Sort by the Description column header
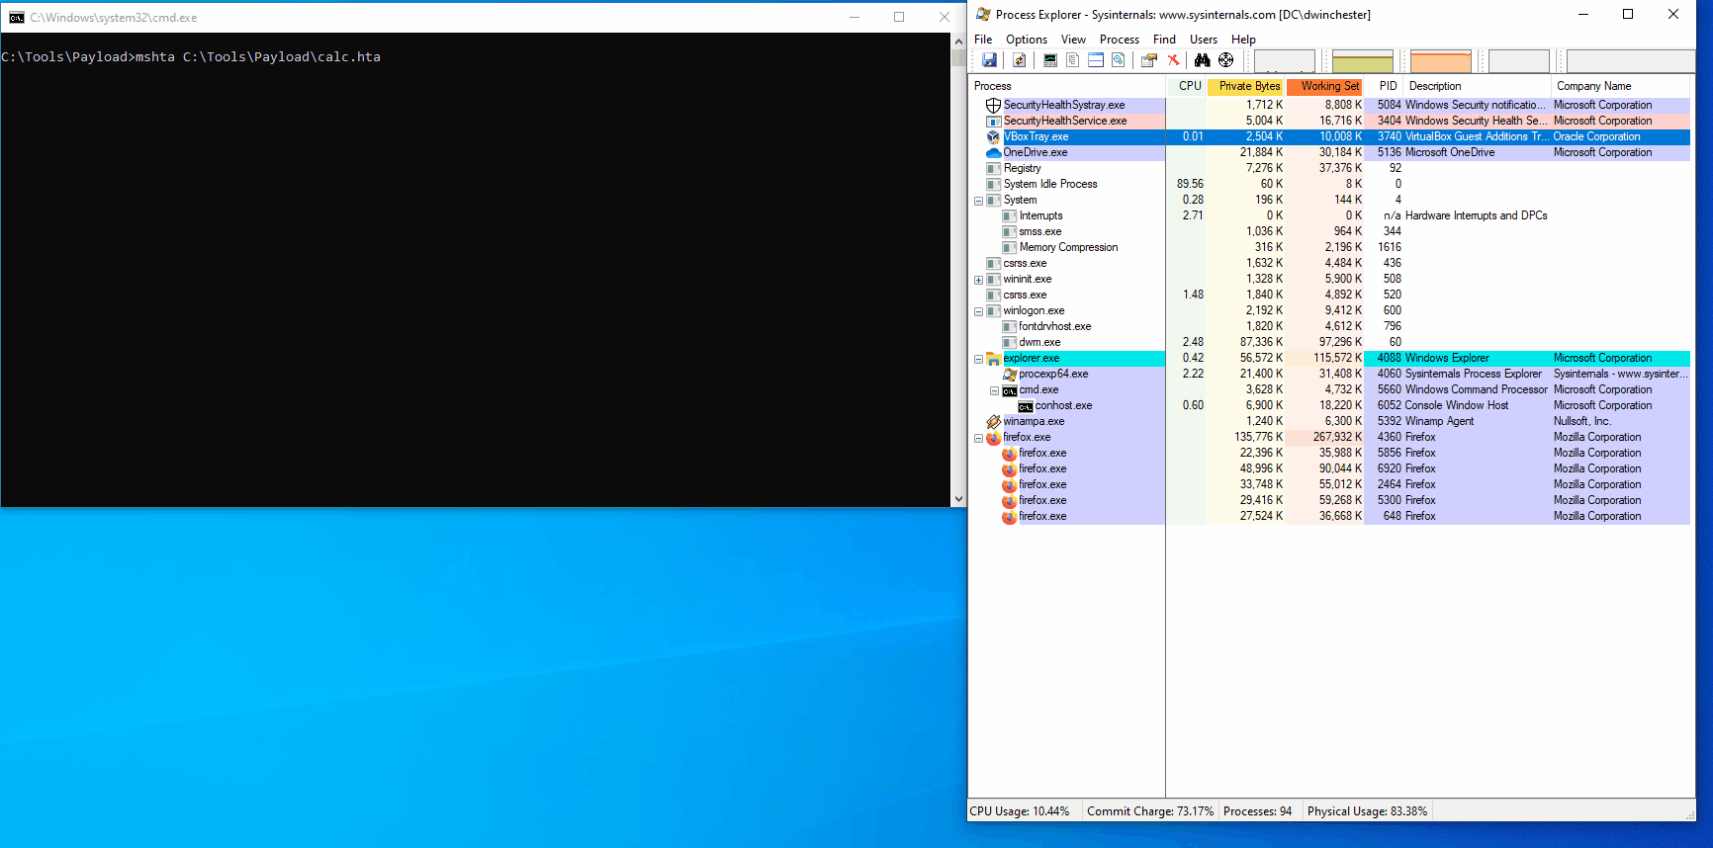Image resolution: width=1713 pixels, height=848 pixels. (1478, 86)
